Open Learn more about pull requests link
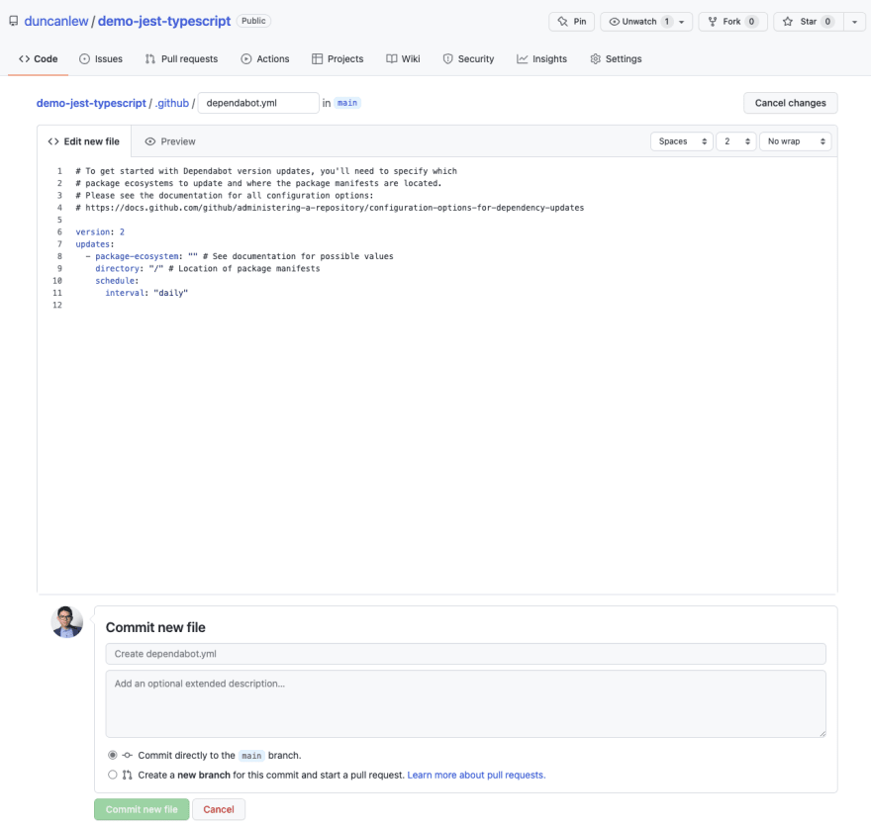Screen dimensions: 871x827 pos(476,775)
